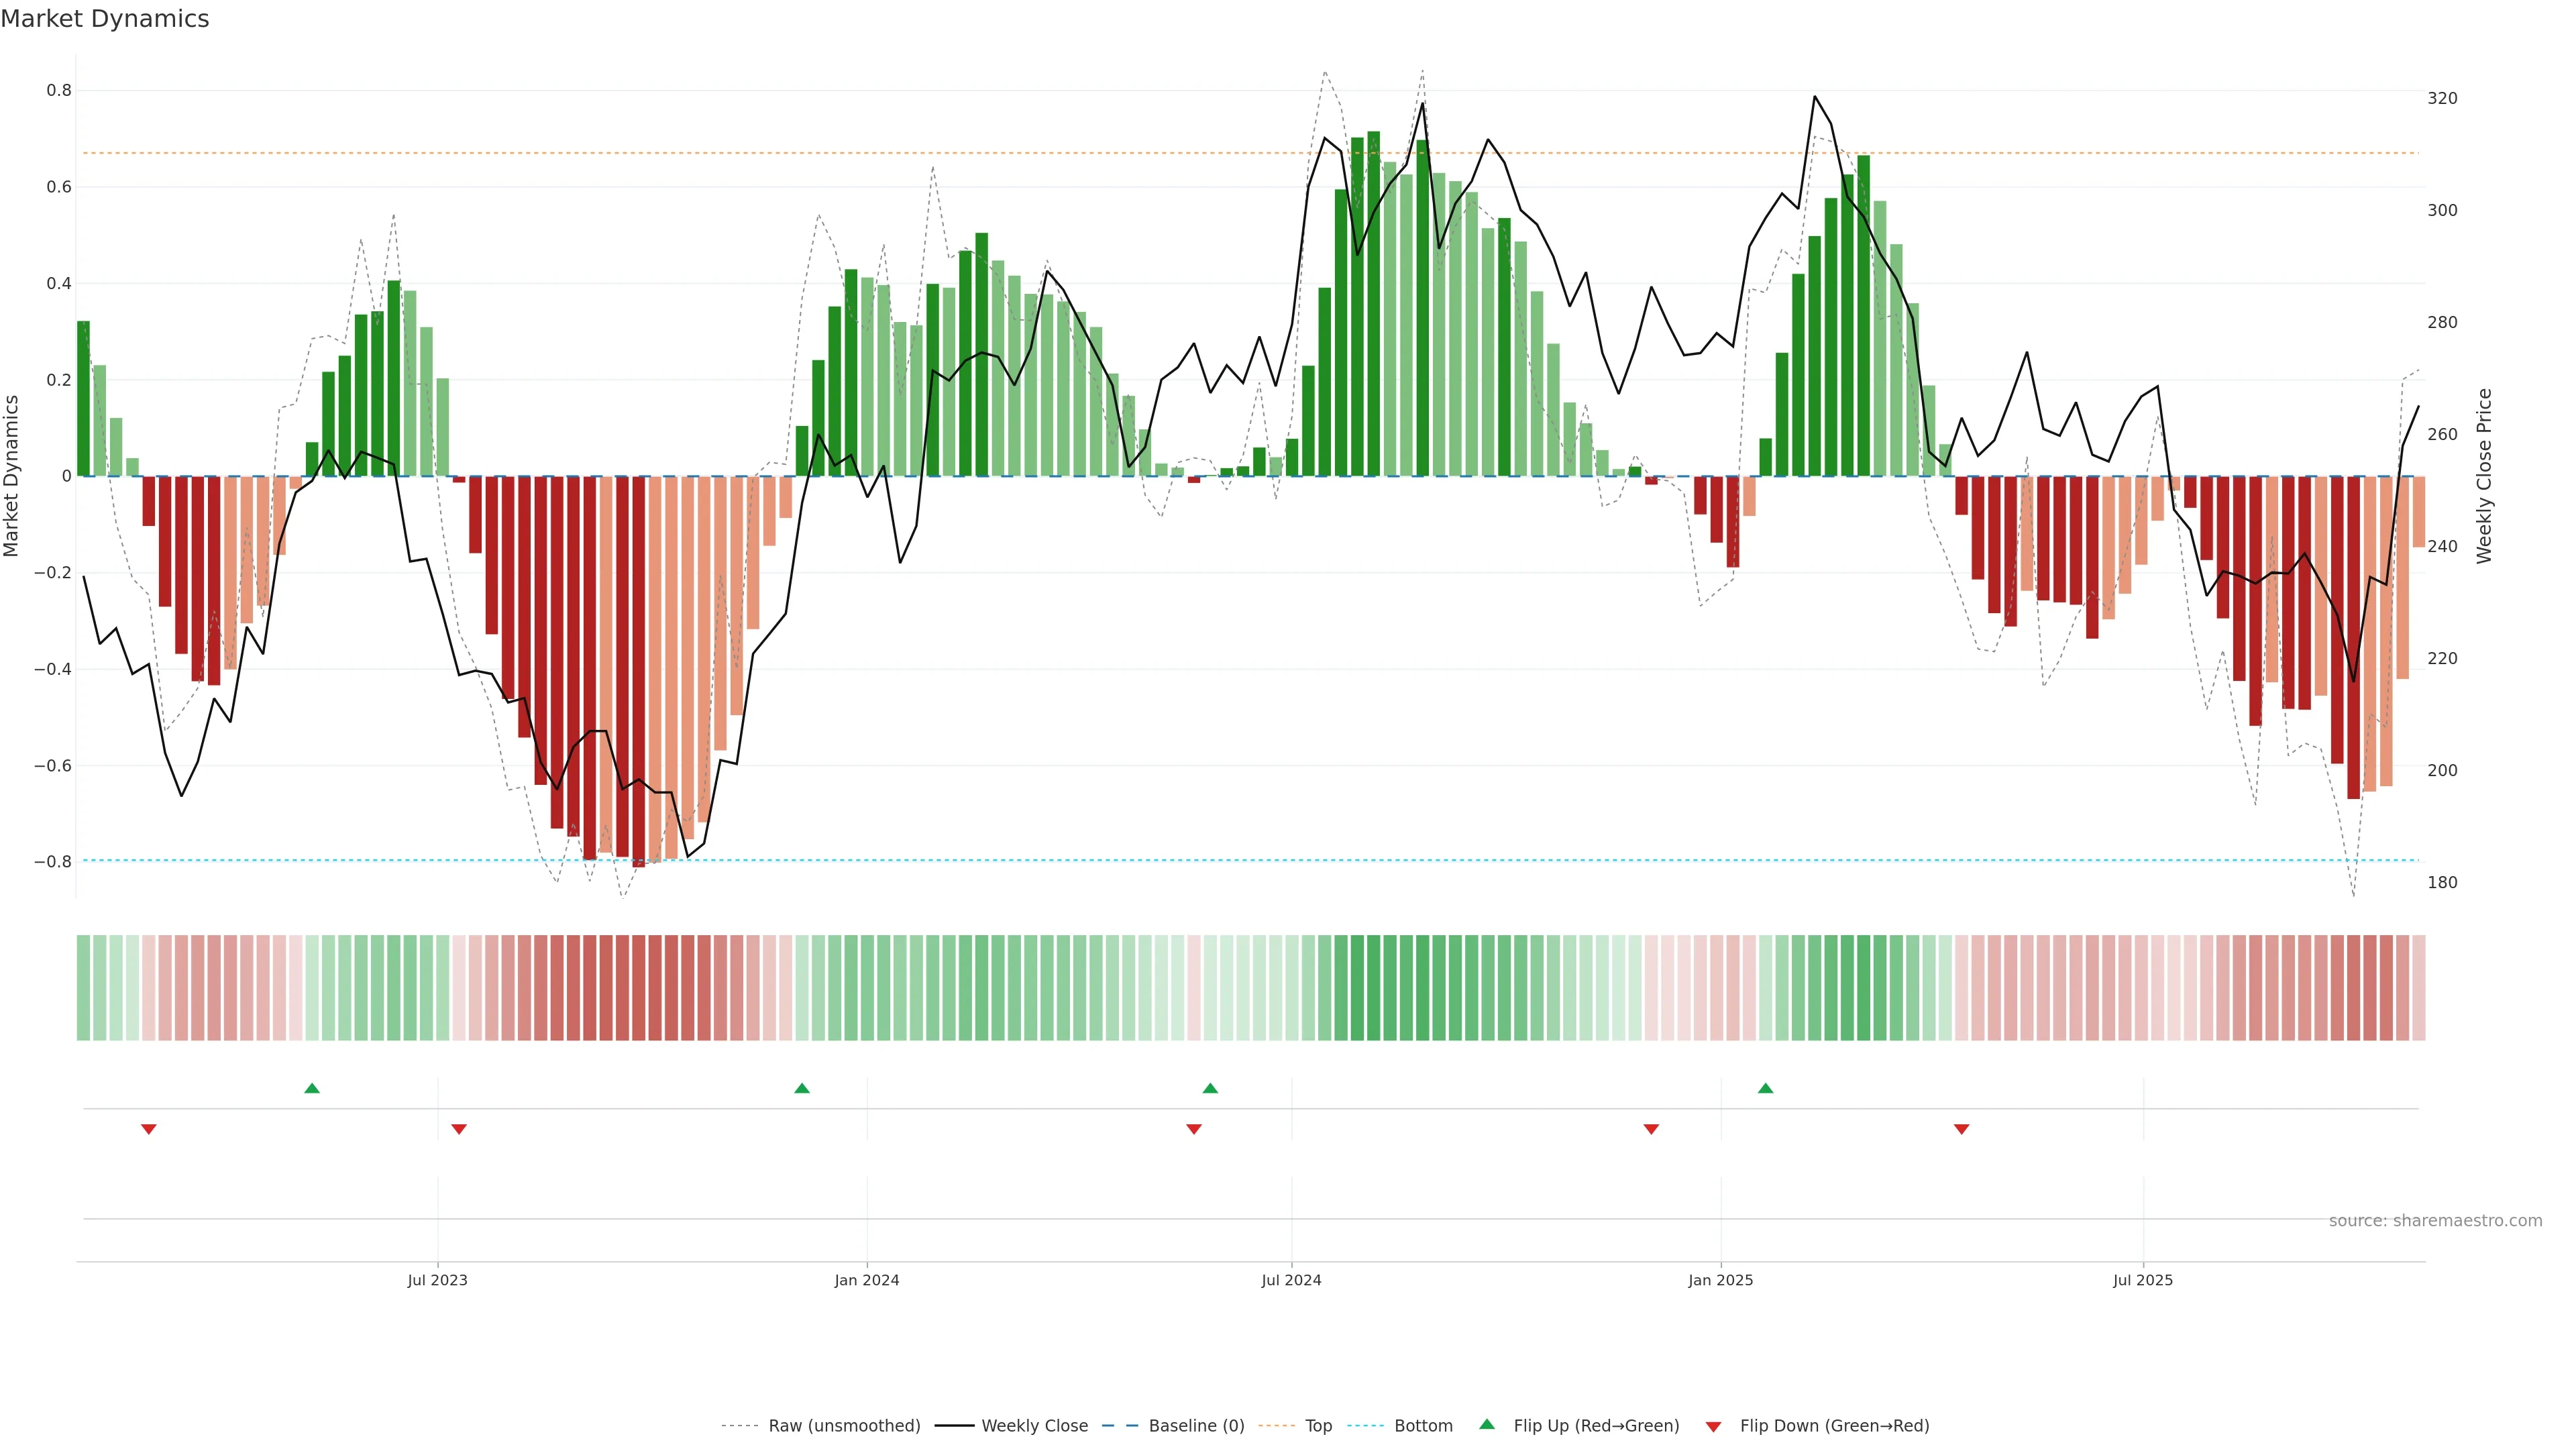This screenshot has height=1449, width=2576.
Task: Toggle the Weekly Close legend entry
Action: coord(1034,1426)
